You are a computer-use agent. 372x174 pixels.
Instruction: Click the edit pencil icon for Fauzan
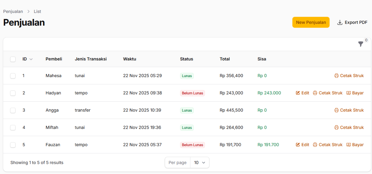click(298, 145)
